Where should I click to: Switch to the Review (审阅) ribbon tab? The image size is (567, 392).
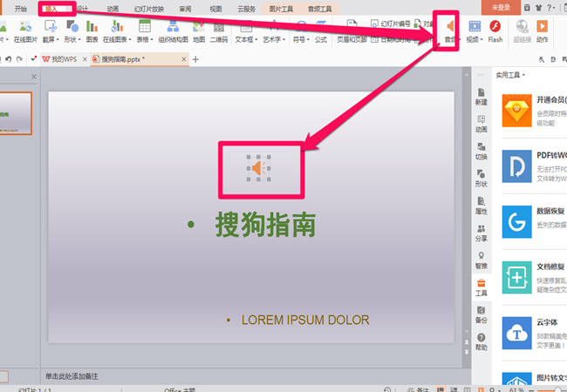185,9
